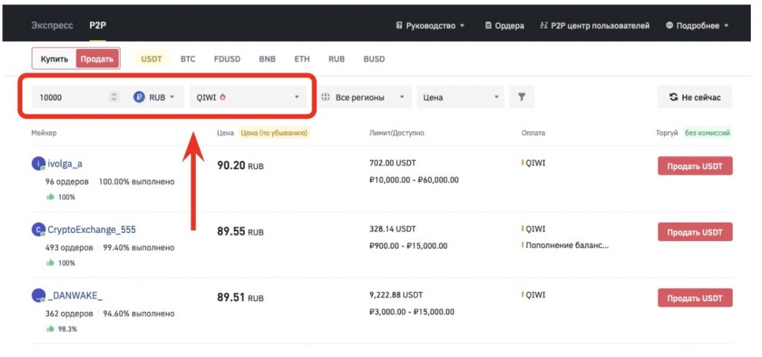Select the BUSD crypto tab

coord(374,59)
